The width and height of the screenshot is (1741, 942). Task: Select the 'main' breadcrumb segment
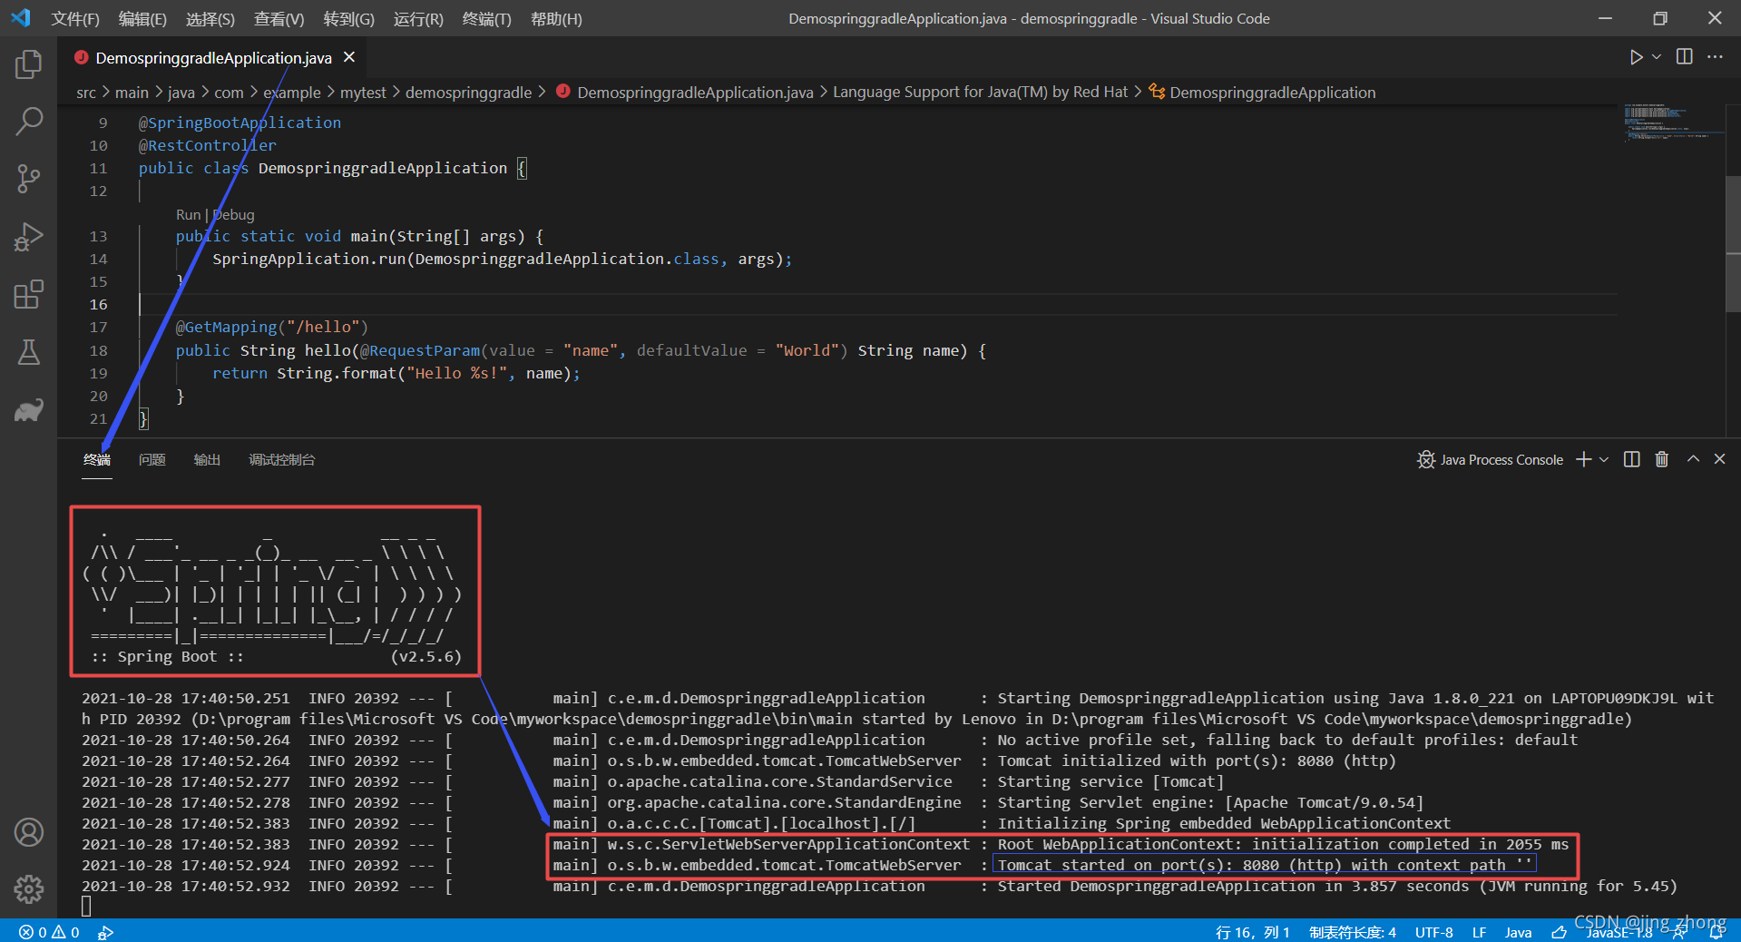[x=132, y=93]
